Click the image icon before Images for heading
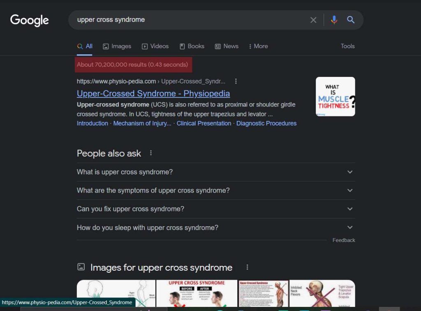The width and height of the screenshot is (421, 311). (81, 267)
